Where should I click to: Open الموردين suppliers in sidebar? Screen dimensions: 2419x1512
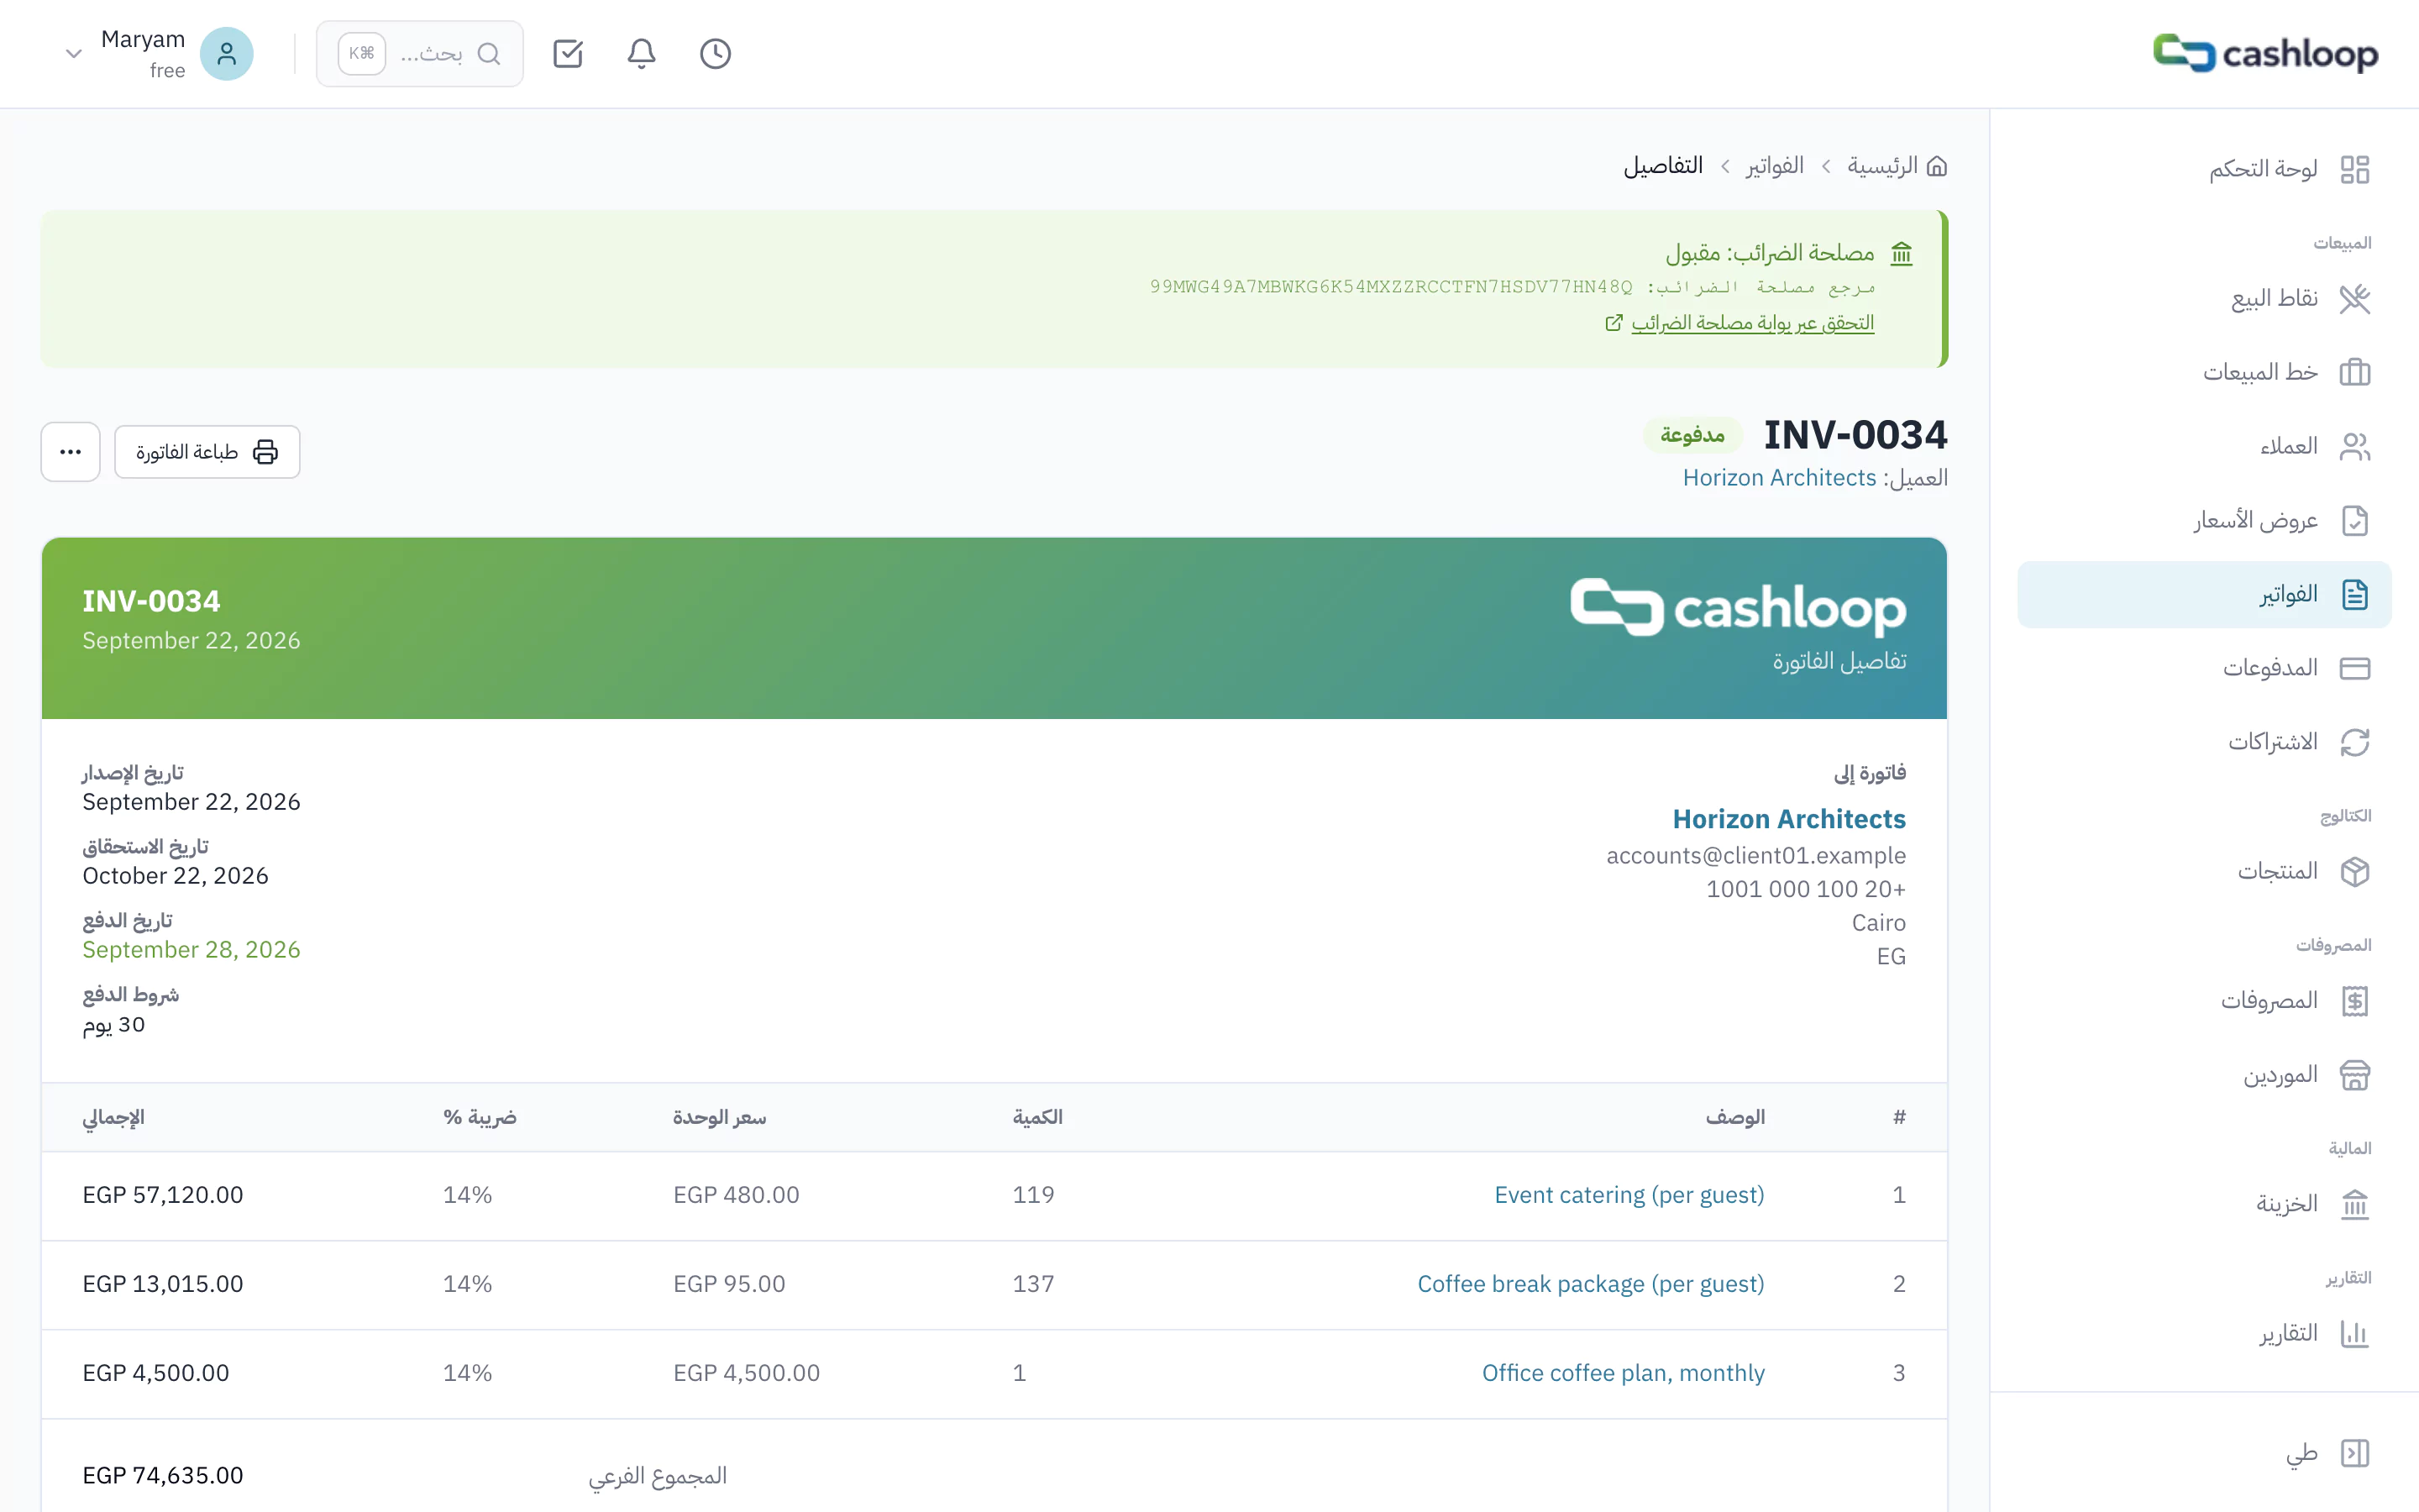coord(2204,1074)
